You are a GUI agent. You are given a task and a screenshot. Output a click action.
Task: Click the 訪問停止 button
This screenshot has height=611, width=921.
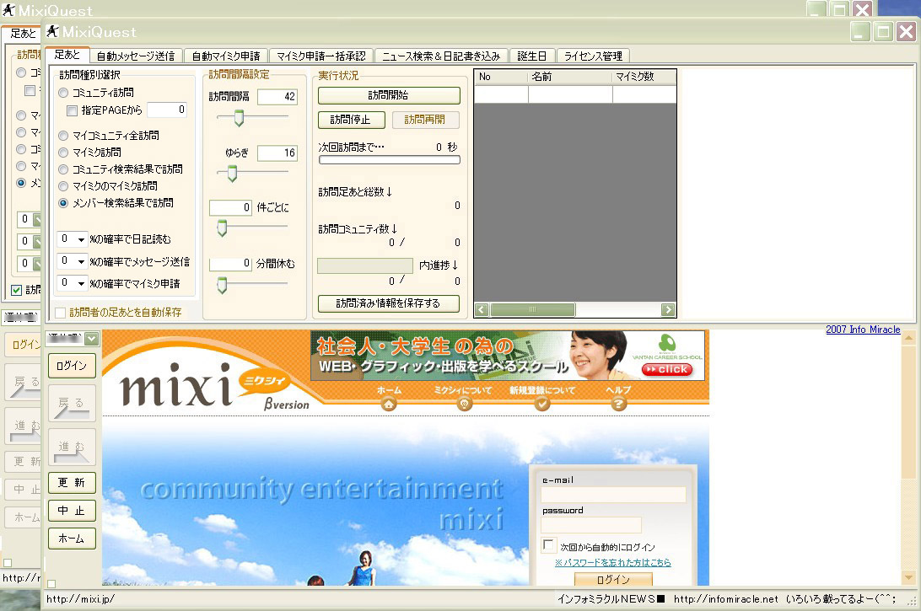point(351,120)
